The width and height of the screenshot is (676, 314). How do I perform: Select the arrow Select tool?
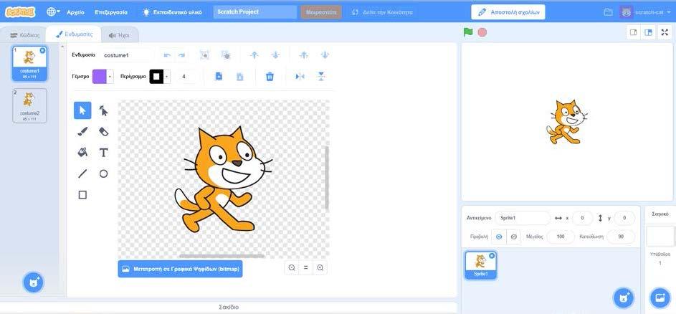coord(82,110)
